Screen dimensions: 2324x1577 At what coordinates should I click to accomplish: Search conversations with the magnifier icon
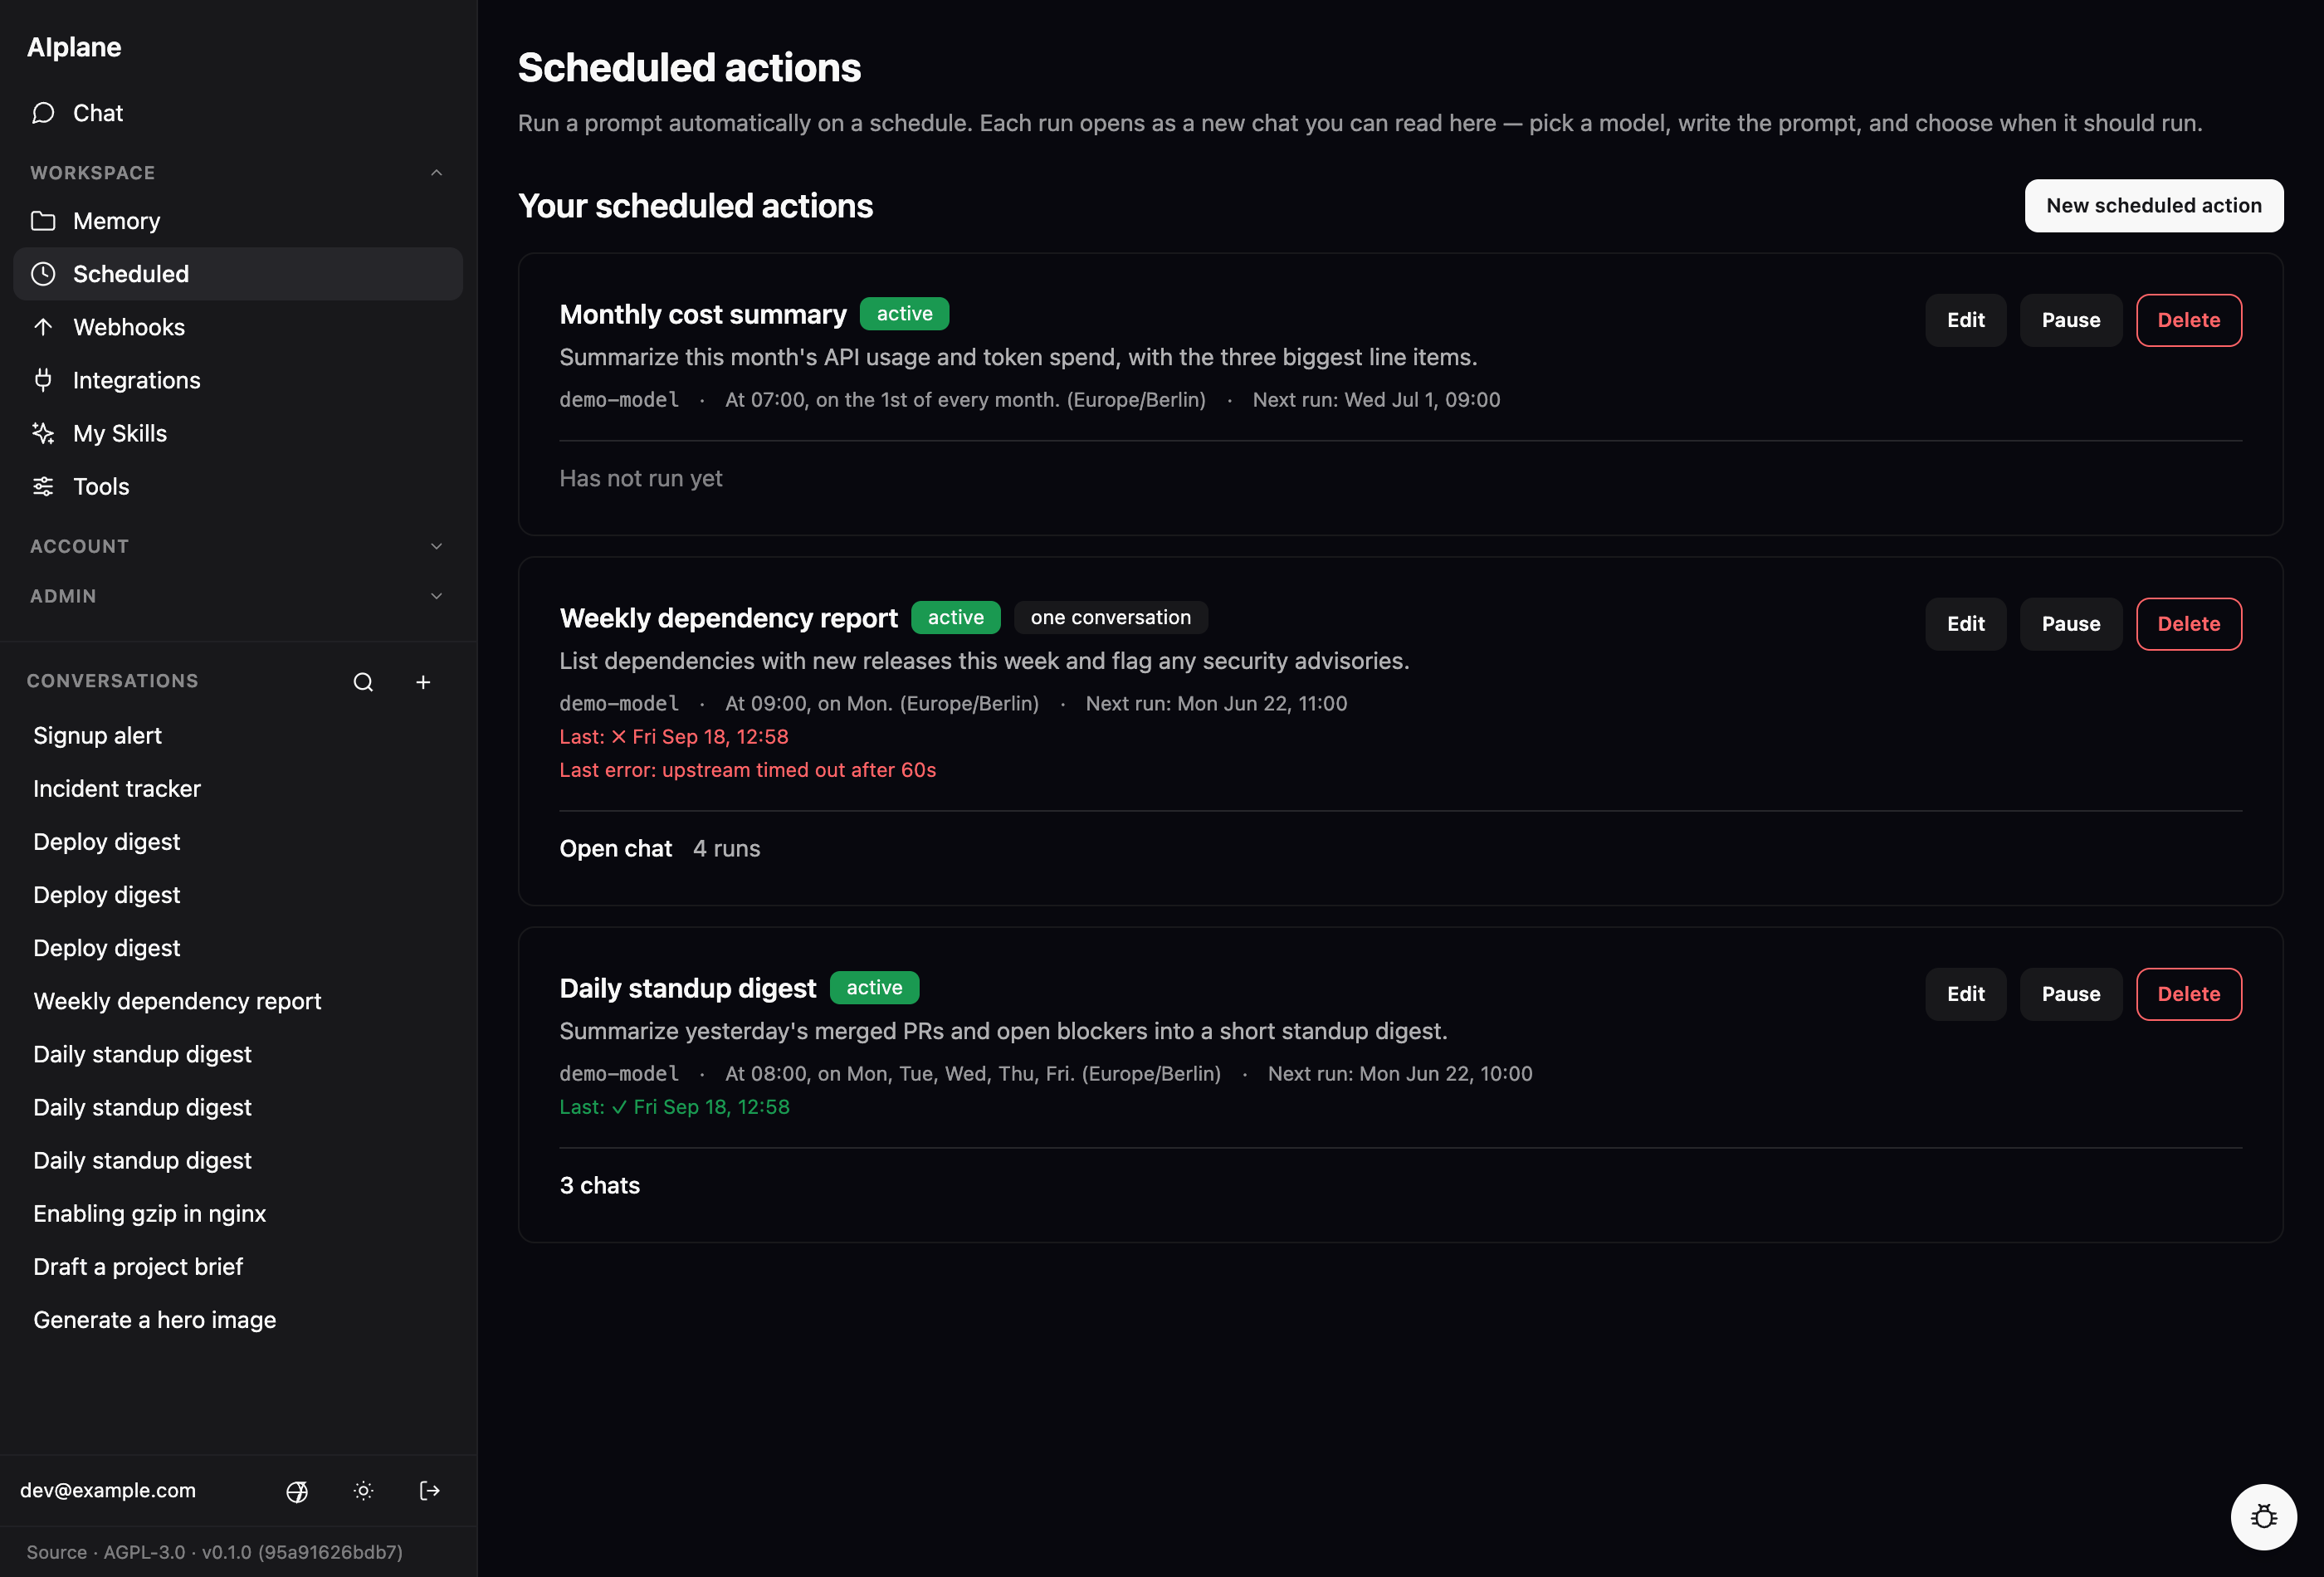coord(363,682)
